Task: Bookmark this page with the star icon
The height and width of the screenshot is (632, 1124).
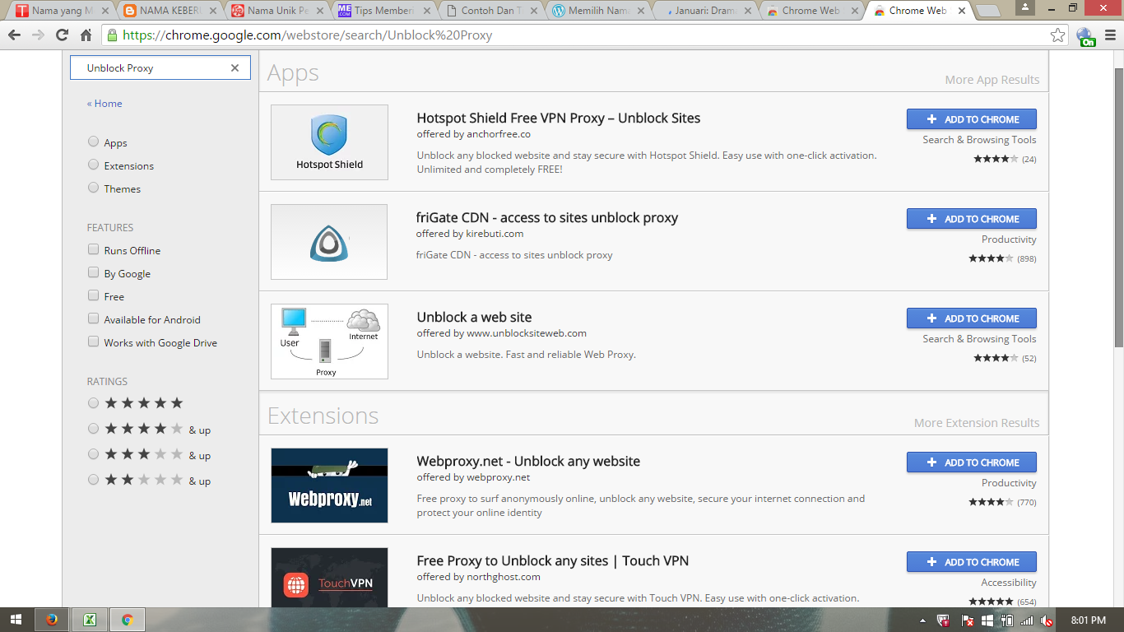Action: coord(1058,35)
